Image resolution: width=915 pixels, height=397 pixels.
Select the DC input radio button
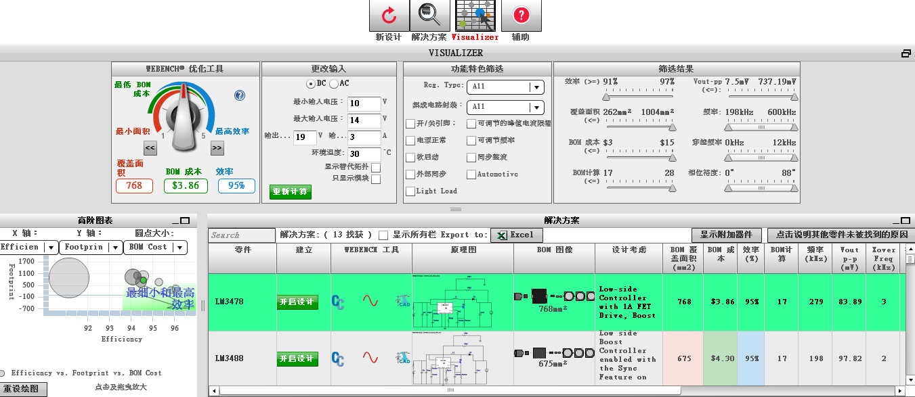pos(311,84)
